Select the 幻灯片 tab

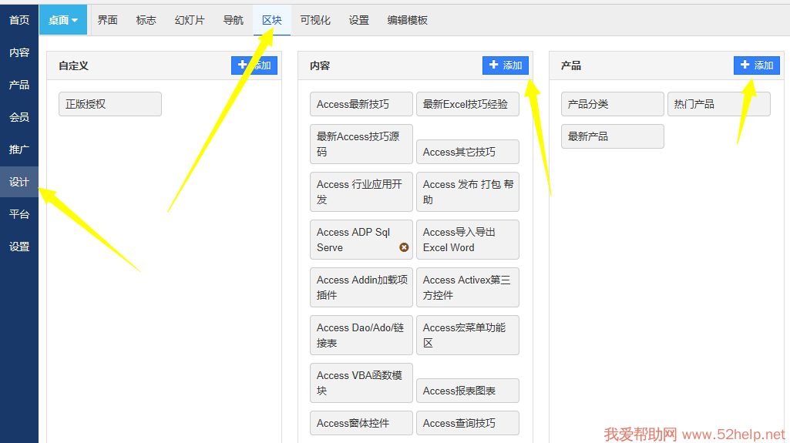(190, 20)
